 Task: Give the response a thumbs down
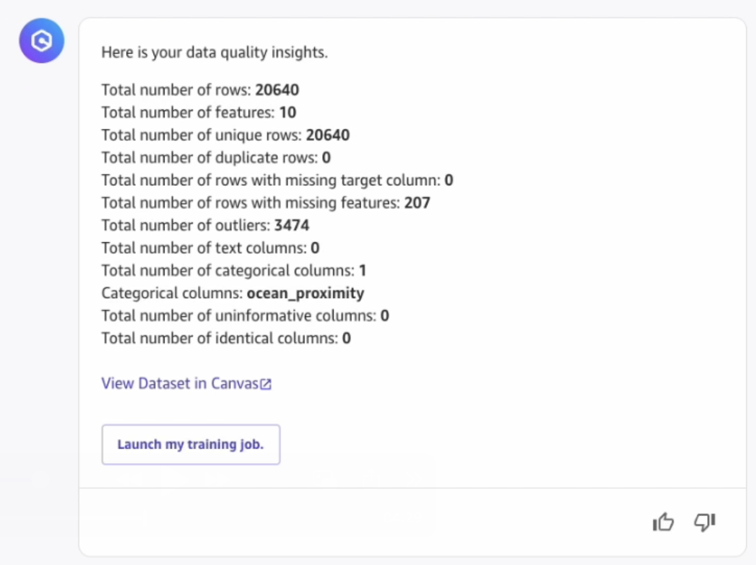[704, 522]
